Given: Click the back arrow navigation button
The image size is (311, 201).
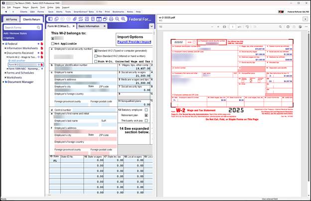Looking at the screenshot, I should click(x=6, y=11).
